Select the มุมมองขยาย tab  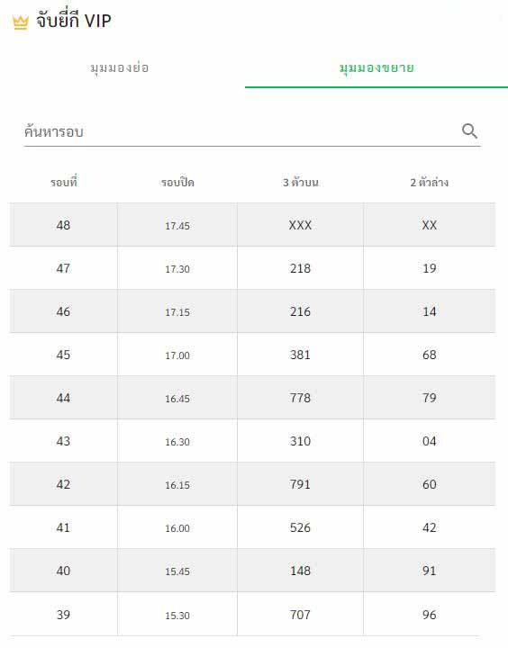coord(376,67)
